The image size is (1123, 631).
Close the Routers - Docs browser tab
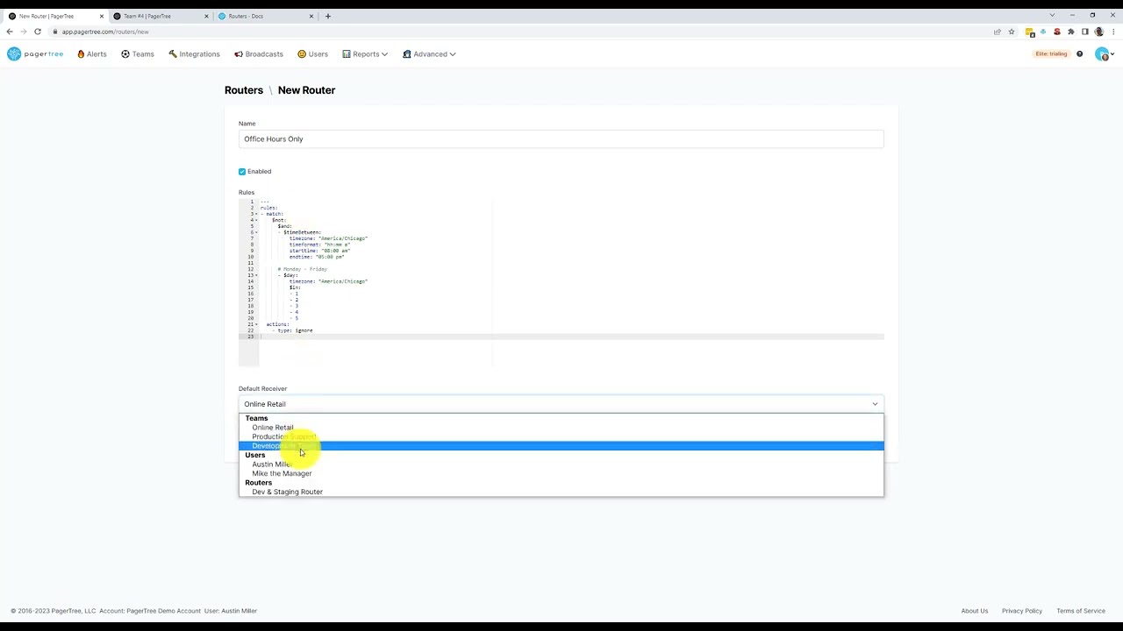pos(311,16)
